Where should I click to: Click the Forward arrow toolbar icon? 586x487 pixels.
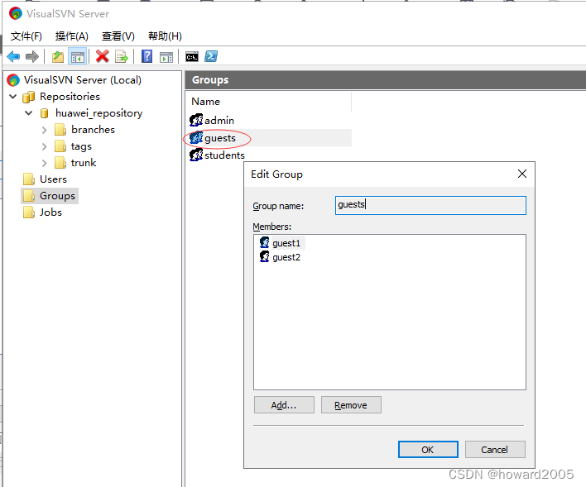(32, 57)
